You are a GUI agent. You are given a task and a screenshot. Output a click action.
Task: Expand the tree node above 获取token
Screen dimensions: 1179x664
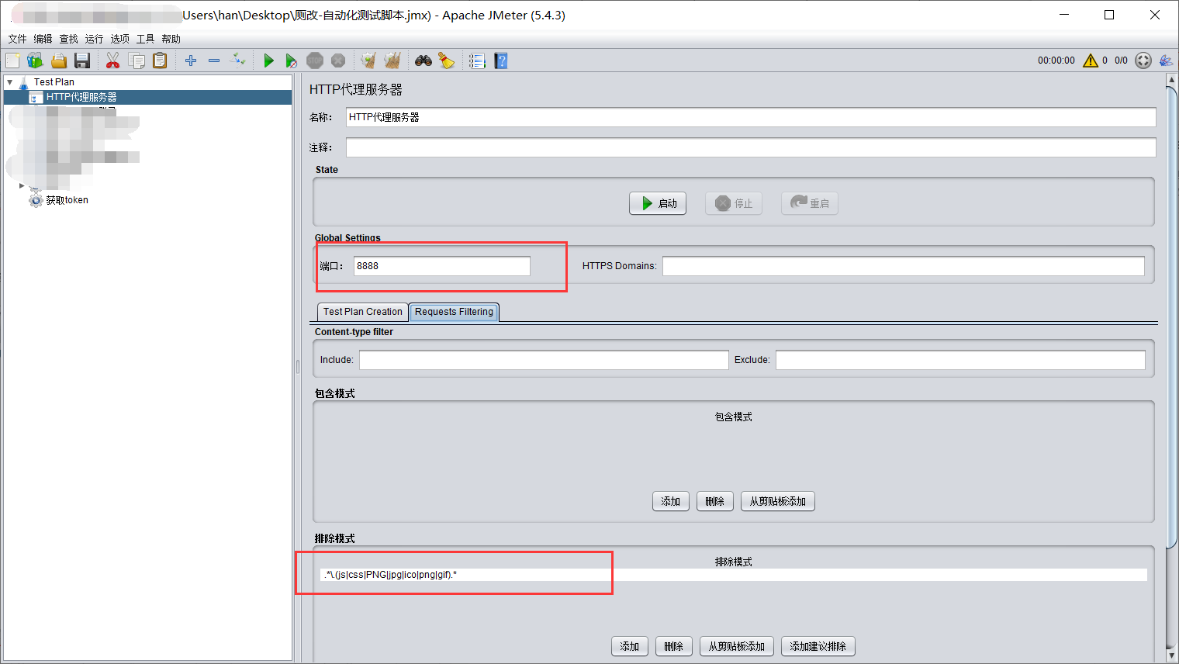[22, 185]
